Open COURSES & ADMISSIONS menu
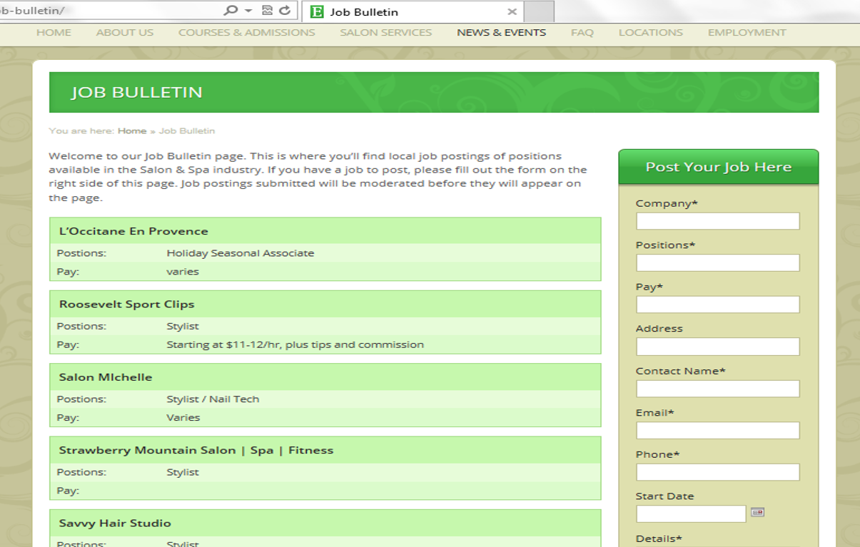Image resolution: width=860 pixels, height=547 pixels. pyautogui.click(x=246, y=33)
